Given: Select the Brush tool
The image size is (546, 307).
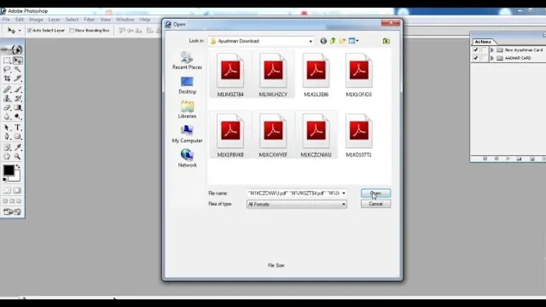Looking at the screenshot, I should [x=17, y=90].
